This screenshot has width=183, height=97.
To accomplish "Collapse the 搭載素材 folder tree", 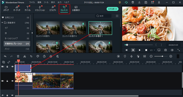I will tap(2, 23).
